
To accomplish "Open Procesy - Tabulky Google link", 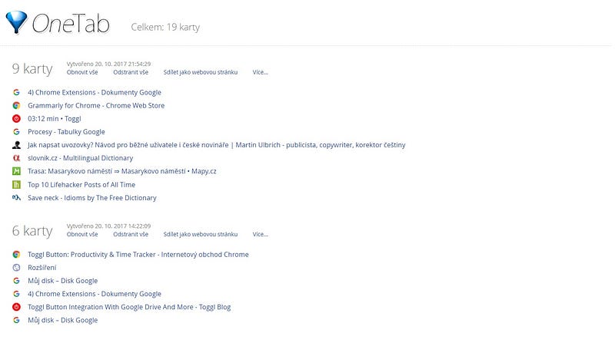I will point(66,131).
